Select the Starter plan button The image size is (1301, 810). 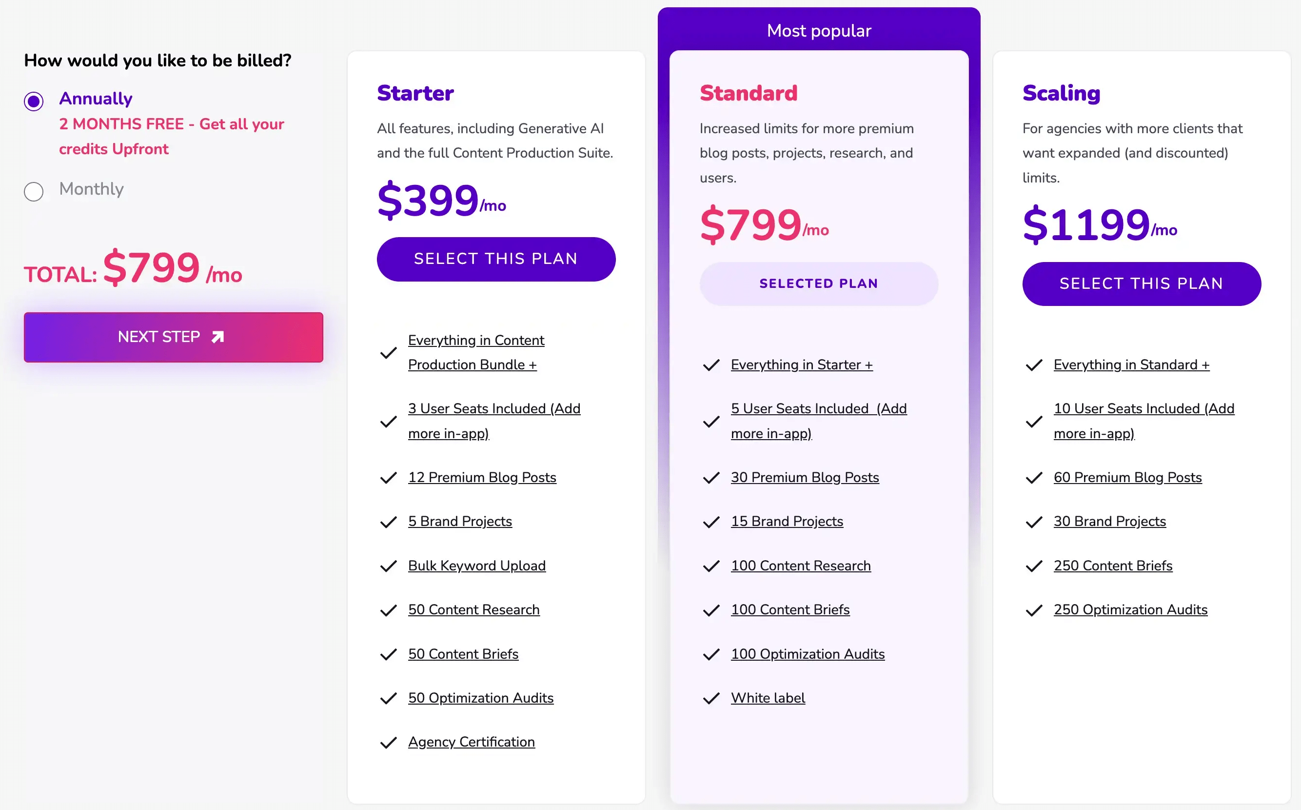tap(496, 259)
